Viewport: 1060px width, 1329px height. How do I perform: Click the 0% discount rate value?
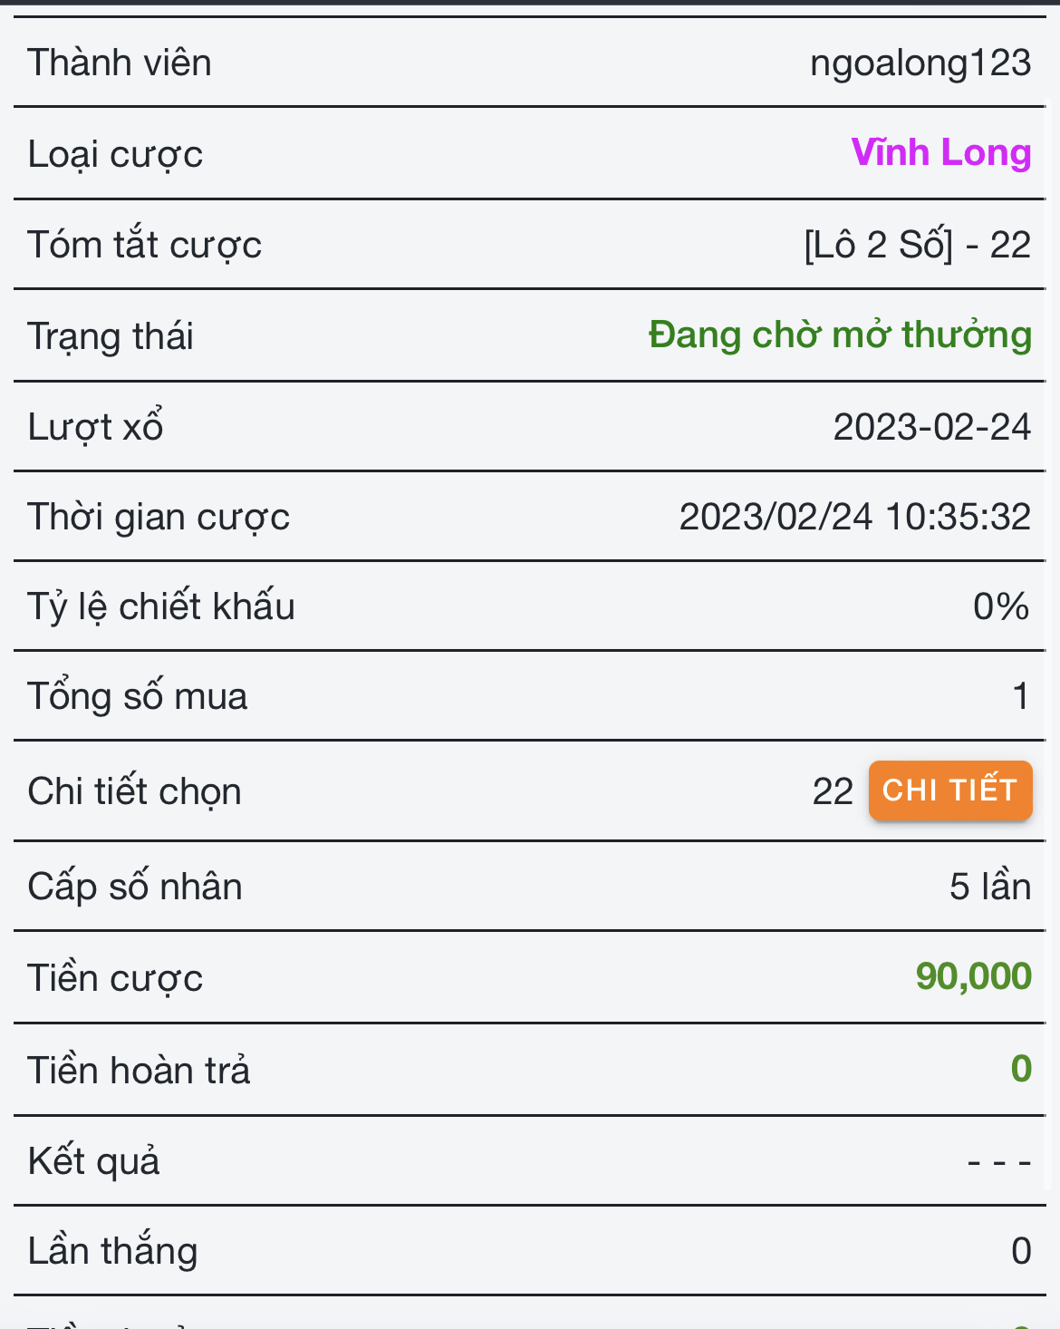tap(1000, 606)
